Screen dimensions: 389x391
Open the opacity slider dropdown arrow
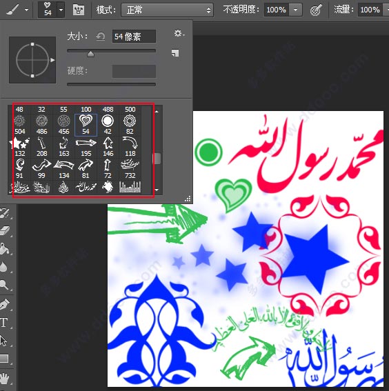[x=296, y=10]
